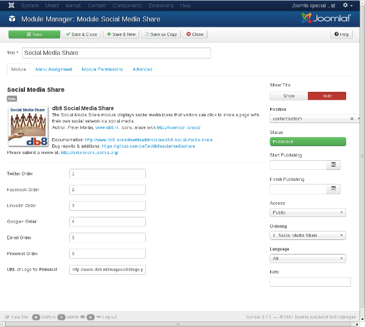Click the Admin count badge
Viewport: 365px width, 327px height.
pos(61,317)
